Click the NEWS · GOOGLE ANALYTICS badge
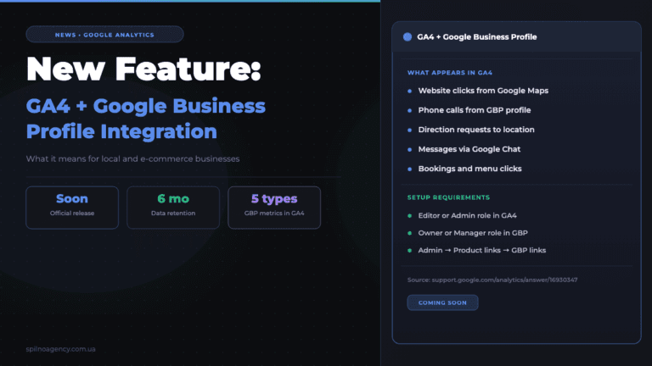Viewport: 652px width, 366px height. point(104,35)
